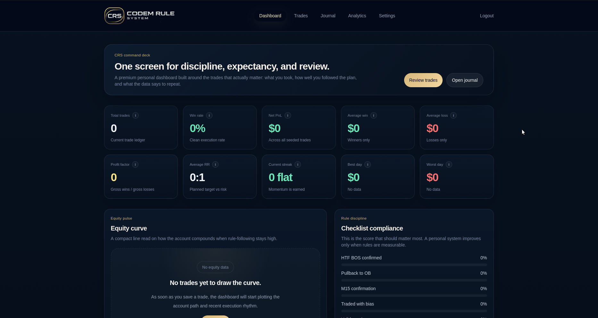Image resolution: width=598 pixels, height=318 pixels.
Task: Open the Worst day info icon
Action: pos(449,164)
